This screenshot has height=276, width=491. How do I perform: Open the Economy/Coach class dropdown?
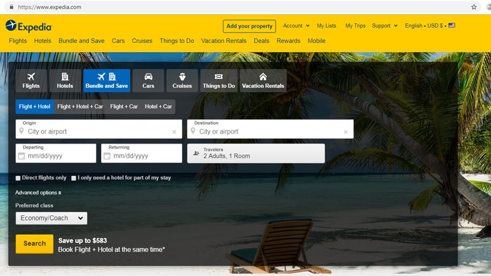[52, 218]
